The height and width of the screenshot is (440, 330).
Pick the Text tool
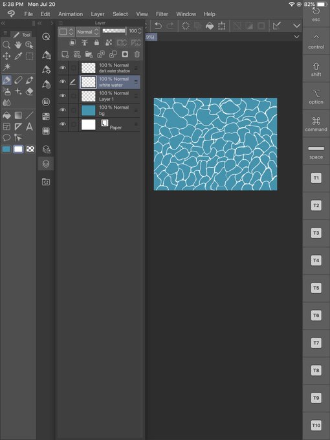point(30,127)
